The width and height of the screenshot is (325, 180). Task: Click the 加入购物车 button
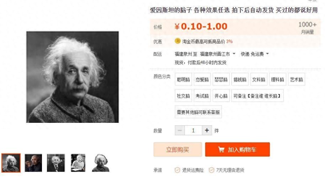pos(238,149)
